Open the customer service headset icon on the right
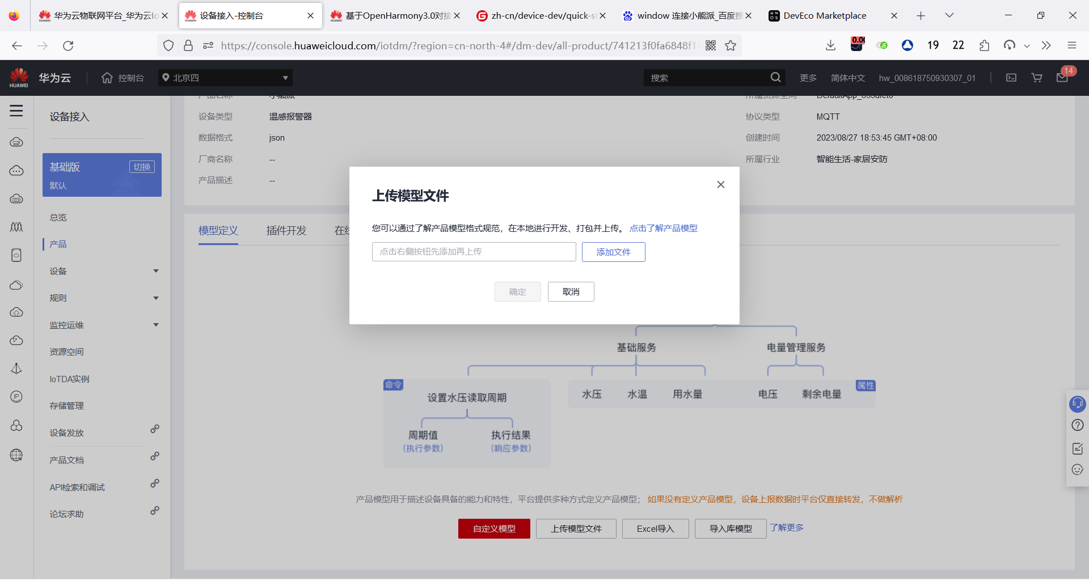1089x580 pixels. pos(1077,404)
